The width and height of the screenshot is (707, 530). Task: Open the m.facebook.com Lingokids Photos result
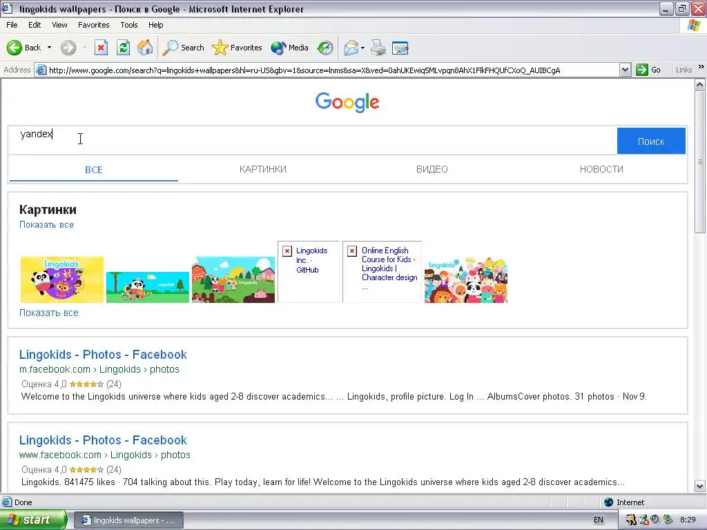(x=103, y=355)
